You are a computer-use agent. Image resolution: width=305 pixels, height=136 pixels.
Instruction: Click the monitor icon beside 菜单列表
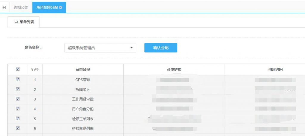[16, 22]
